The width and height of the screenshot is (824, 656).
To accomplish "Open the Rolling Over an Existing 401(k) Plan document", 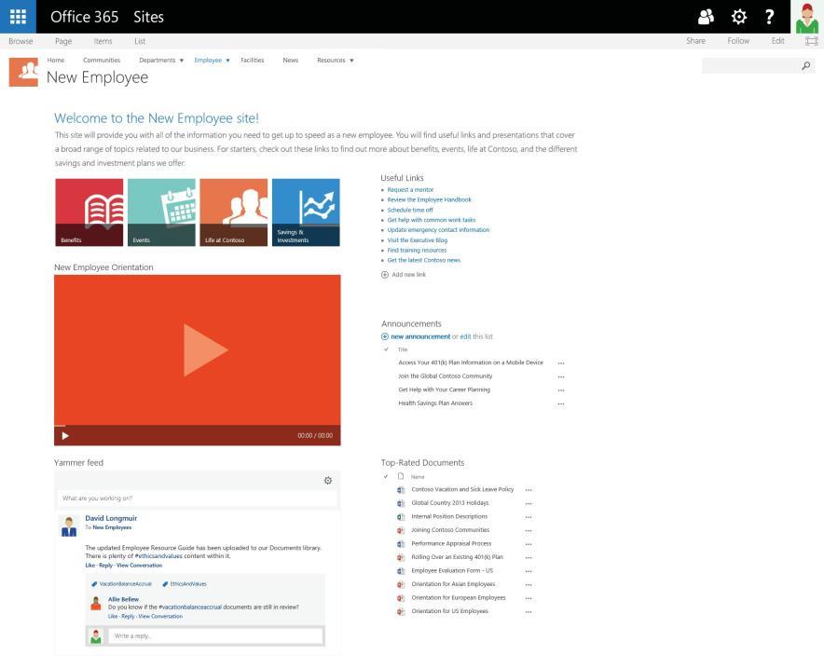I will point(457,556).
